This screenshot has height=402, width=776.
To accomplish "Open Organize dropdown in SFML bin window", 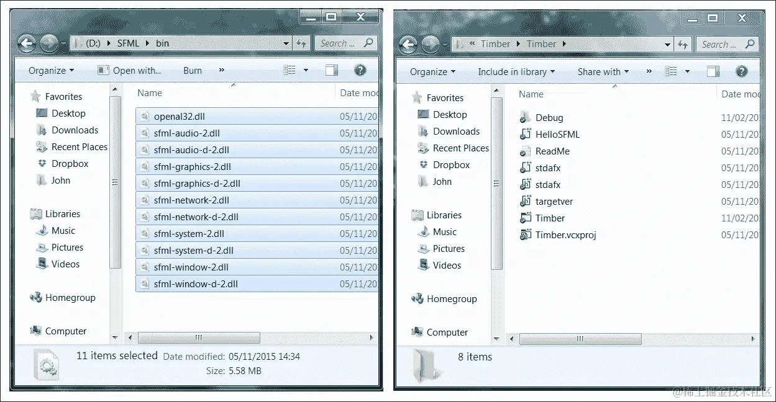I will click(51, 71).
